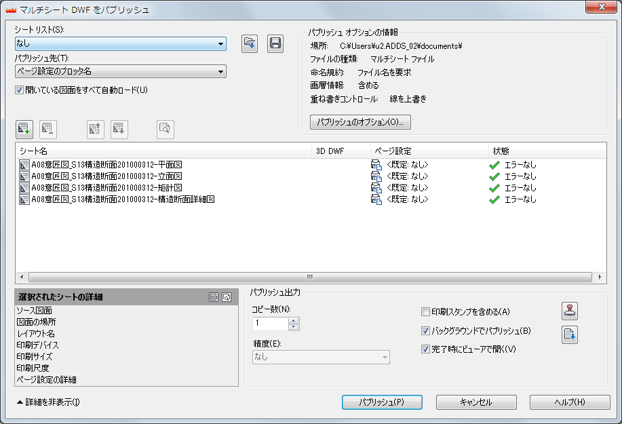
Task: Click the scroll left arrow in sheet list
Action: point(22,277)
